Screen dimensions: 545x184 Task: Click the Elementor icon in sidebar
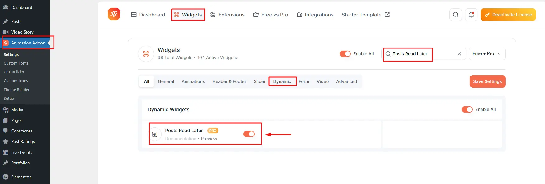(6, 177)
